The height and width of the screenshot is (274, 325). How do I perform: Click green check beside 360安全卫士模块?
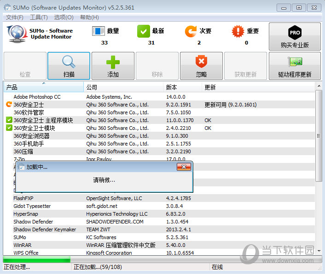pyautogui.click(x=9, y=128)
